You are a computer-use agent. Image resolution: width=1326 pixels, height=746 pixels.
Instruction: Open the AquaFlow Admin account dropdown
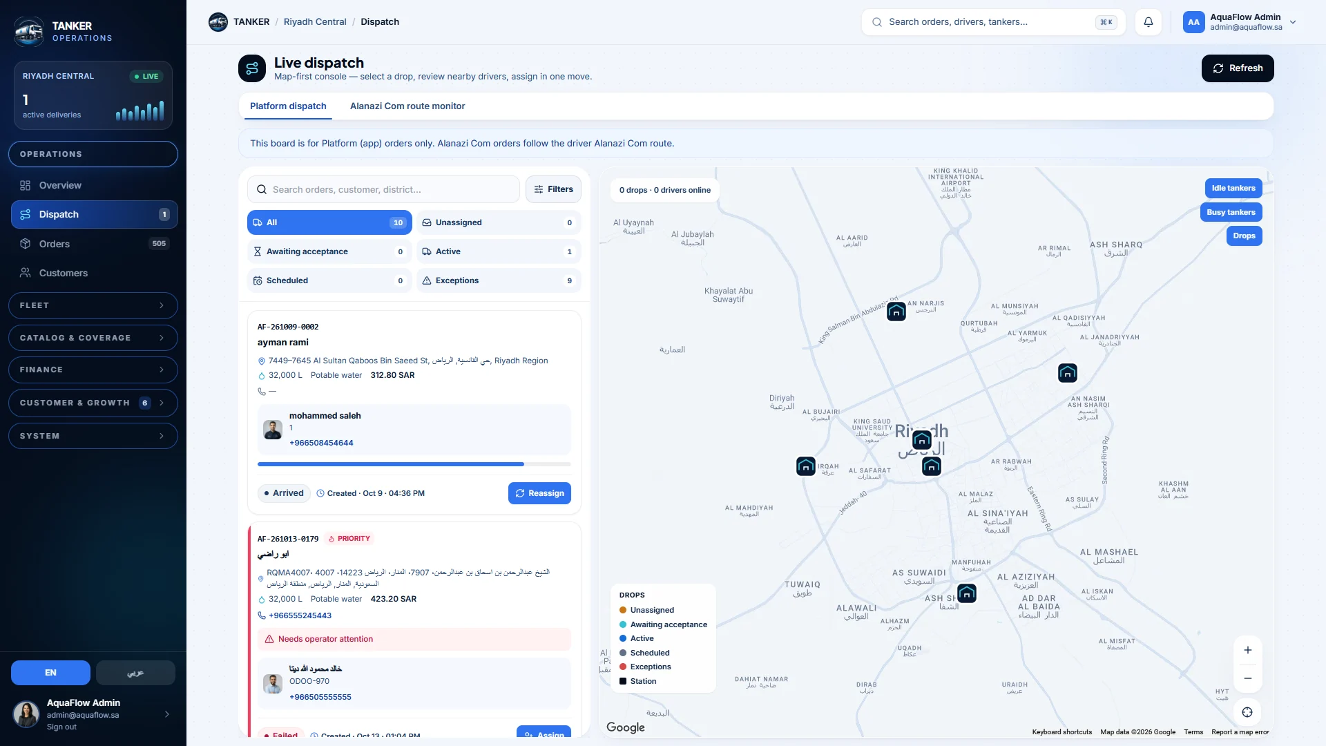1240,22
